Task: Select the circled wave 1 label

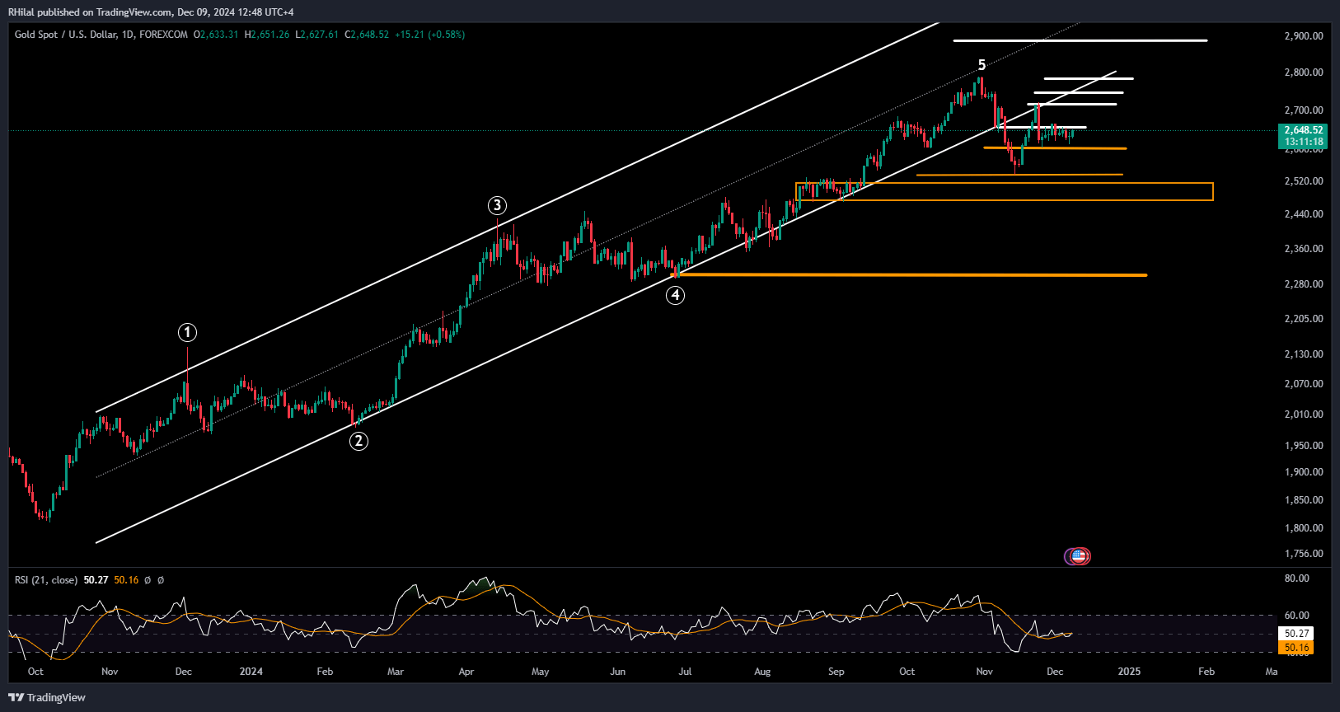Action: [187, 332]
